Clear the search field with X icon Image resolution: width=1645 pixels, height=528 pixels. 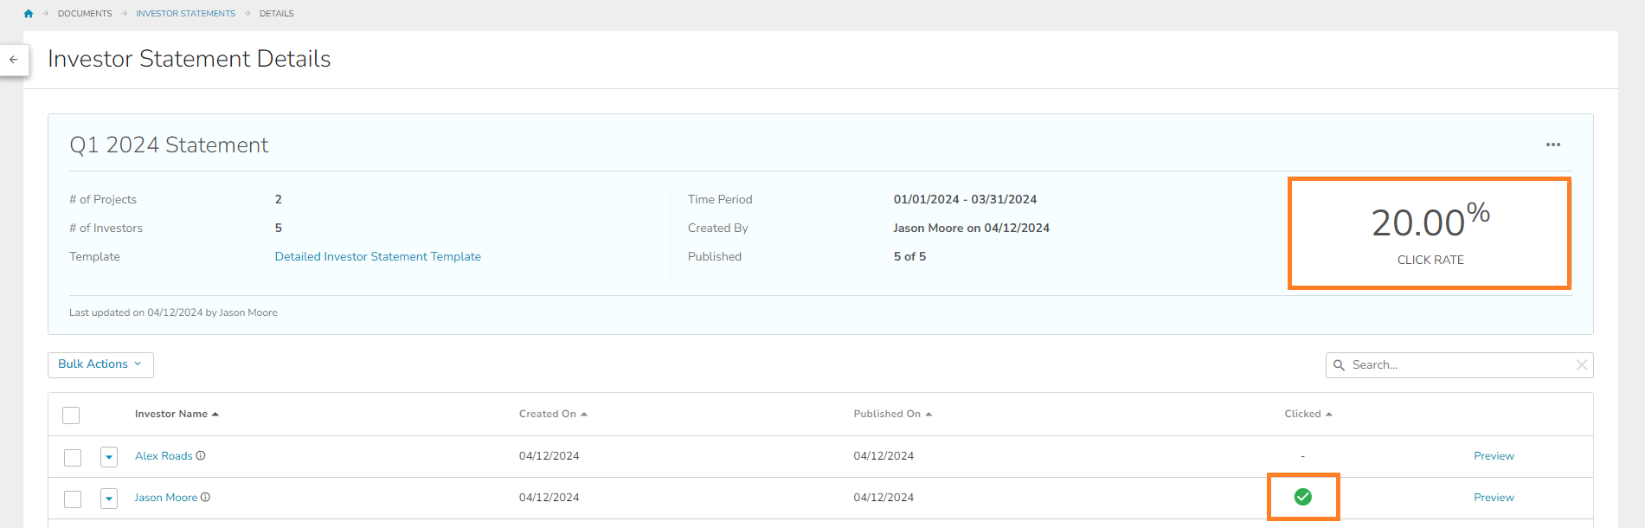1582,365
